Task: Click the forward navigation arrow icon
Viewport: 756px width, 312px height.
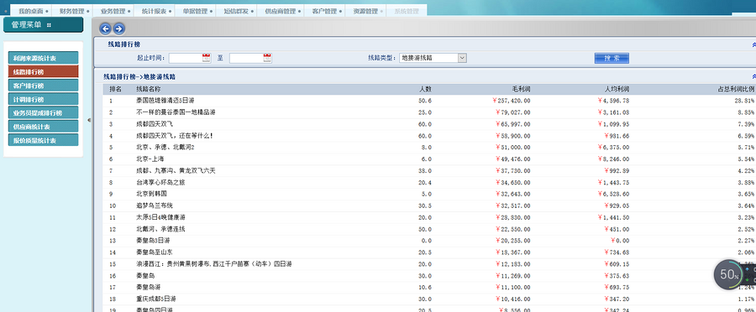Action: (118, 29)
